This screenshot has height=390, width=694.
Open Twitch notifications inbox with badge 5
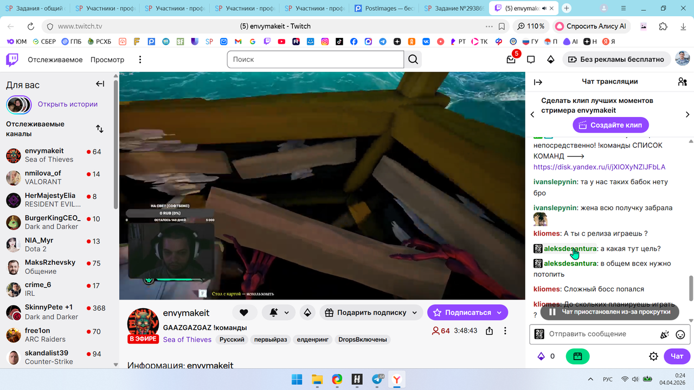[511, 60]
